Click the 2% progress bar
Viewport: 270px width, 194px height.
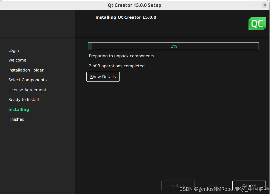[x=173, y=46]
